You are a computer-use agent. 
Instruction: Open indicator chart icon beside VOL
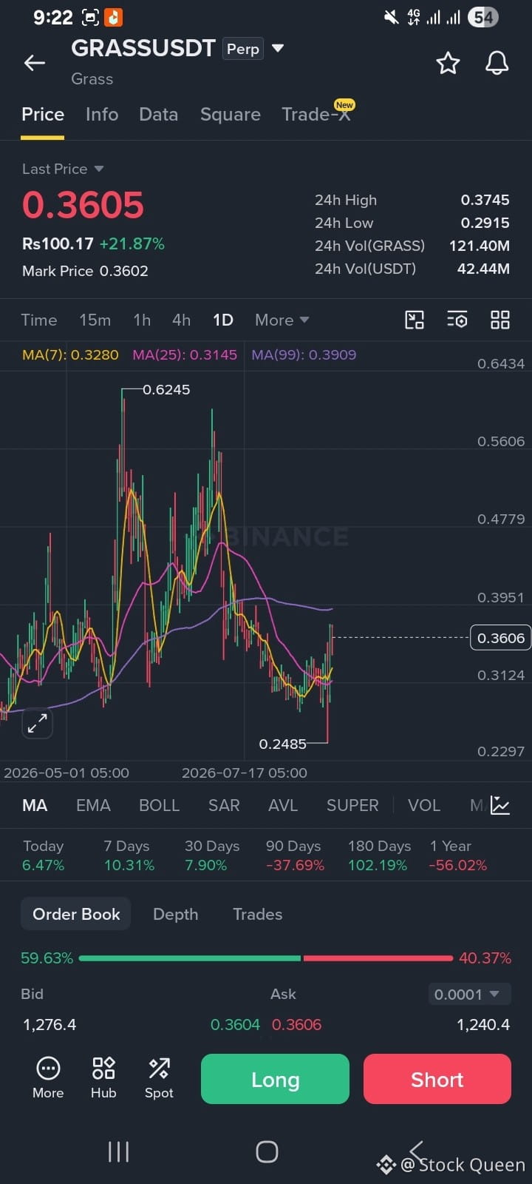(x=500, y=805)
